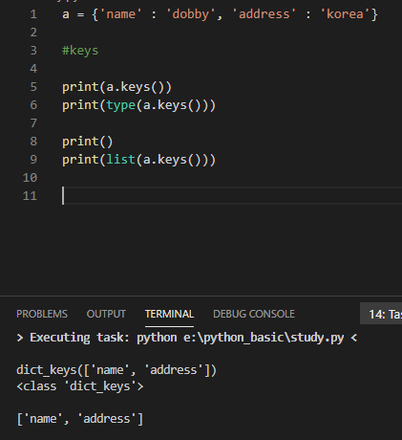Open the OUTPUT panel tab
Viewport: 402px width, 440px height.
coord(106,314)
